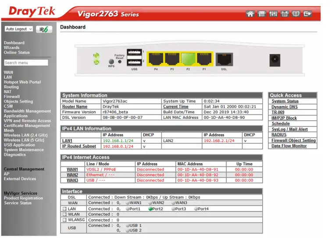Open the Wizards sidebar item

[x=12, y=48]
